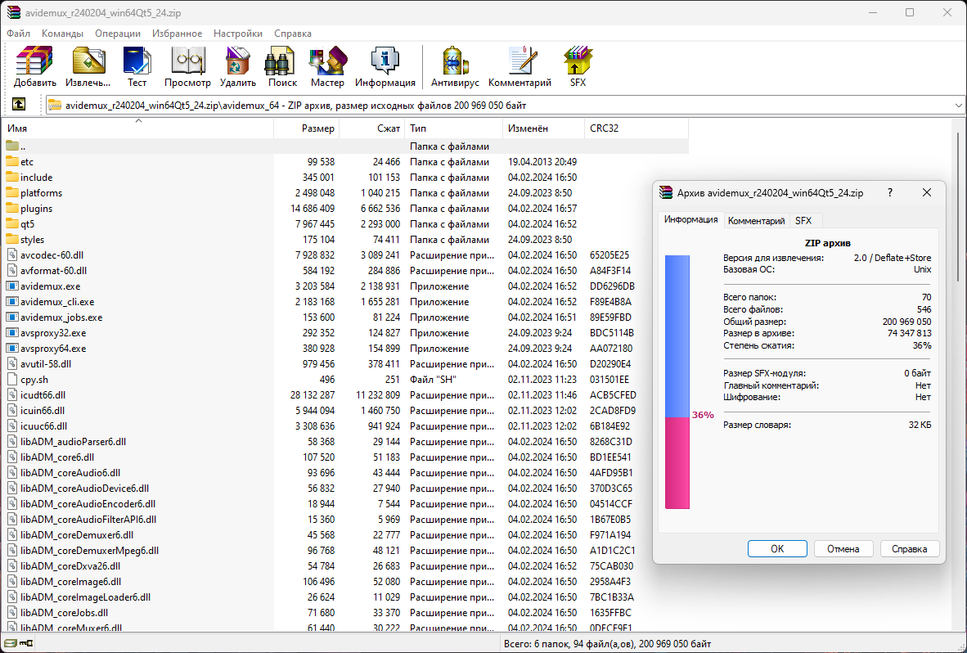Screen dimensions: 967x653
Task: Click the SFX toolbar icon
Action: (x=578, y=66)
